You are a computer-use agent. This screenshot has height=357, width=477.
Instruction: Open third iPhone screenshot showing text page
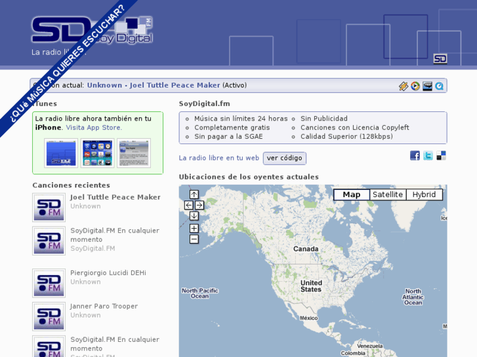coord(134,153)
